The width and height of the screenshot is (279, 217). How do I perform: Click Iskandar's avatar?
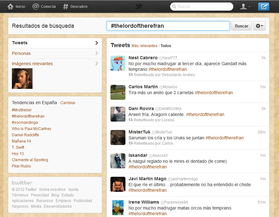pos(118,161)
